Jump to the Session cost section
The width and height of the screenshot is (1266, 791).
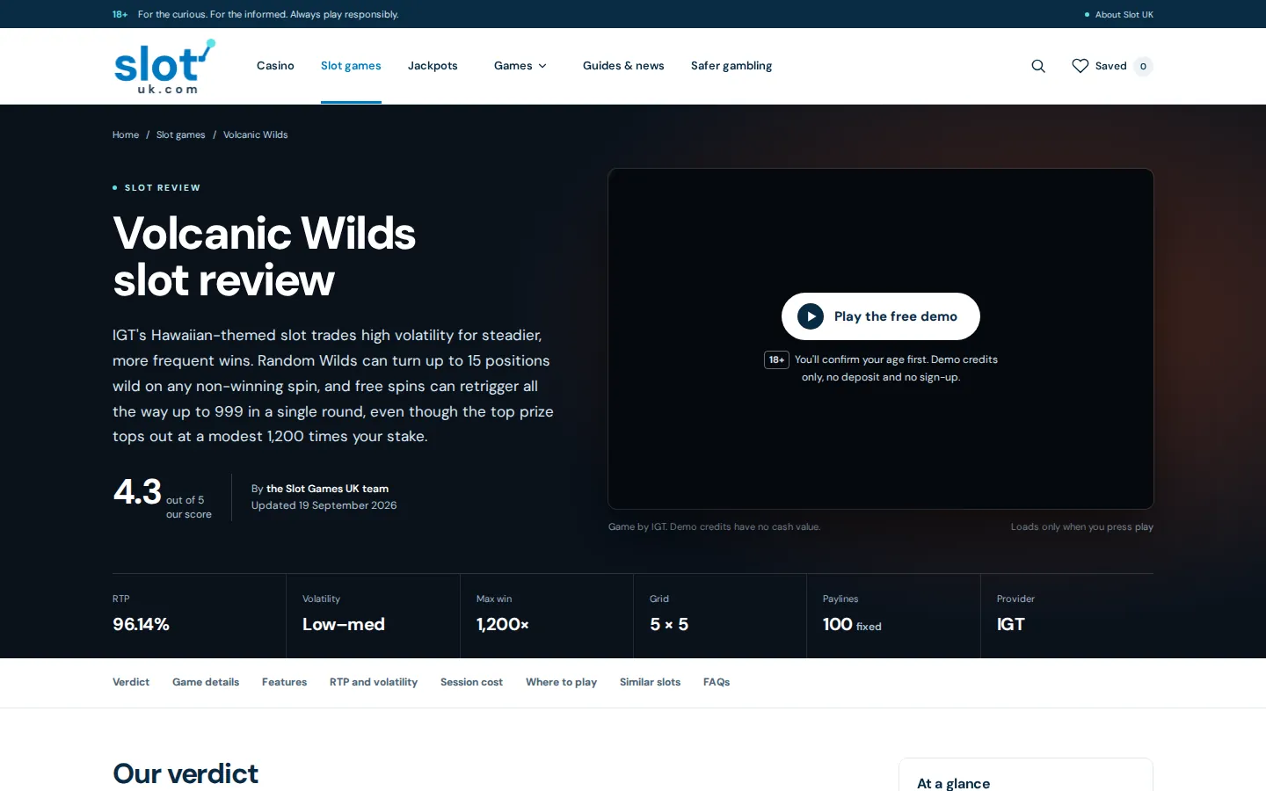[471, 682]
